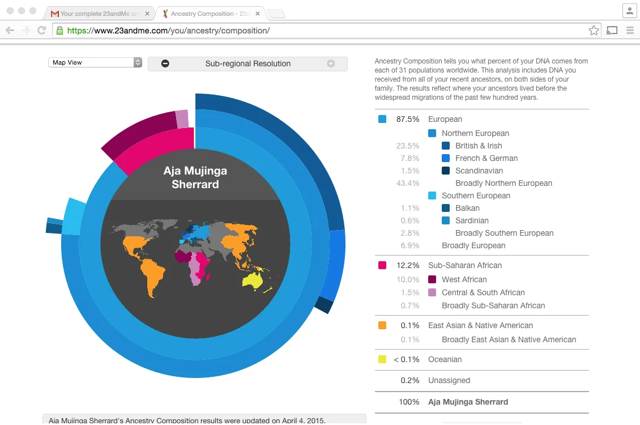Select the Oceanian label
Viewport: 640px width, 425px height.
(445, 360)
